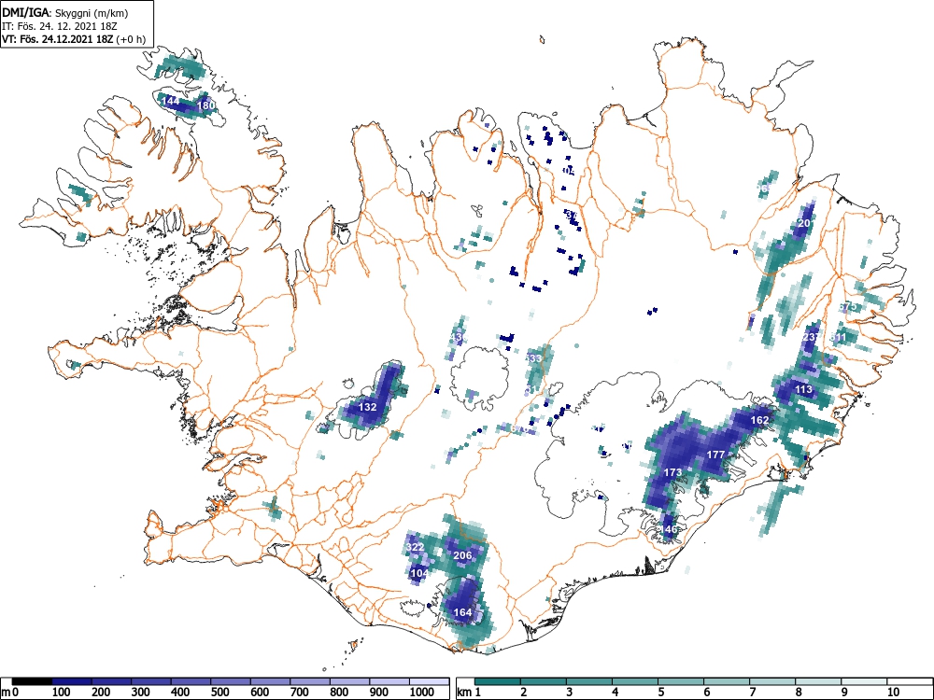Click the '177' visibility value label
This screenshot has height=700, width=934.
(x=715, y=455)
